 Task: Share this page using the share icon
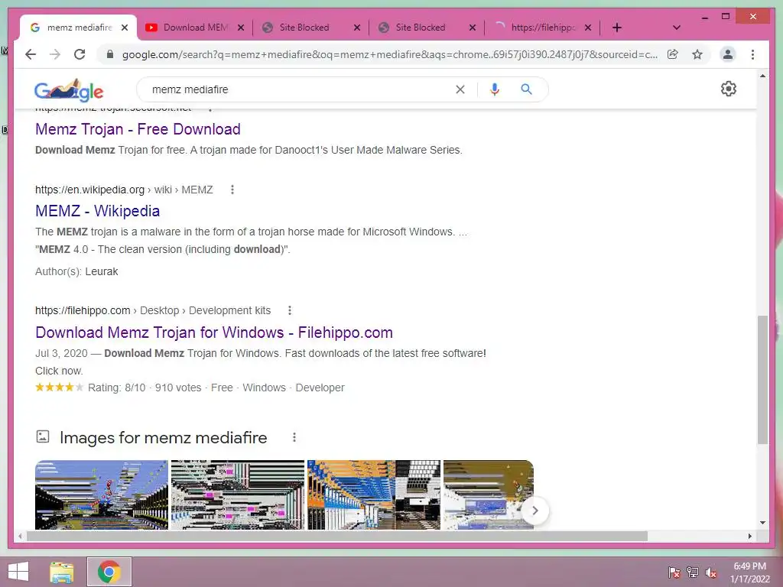coord(673,54)
